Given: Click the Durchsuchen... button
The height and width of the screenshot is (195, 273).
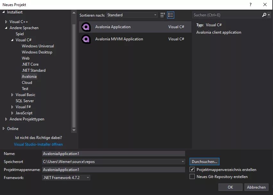Looking at the screenshot, I should coord(204,162).
